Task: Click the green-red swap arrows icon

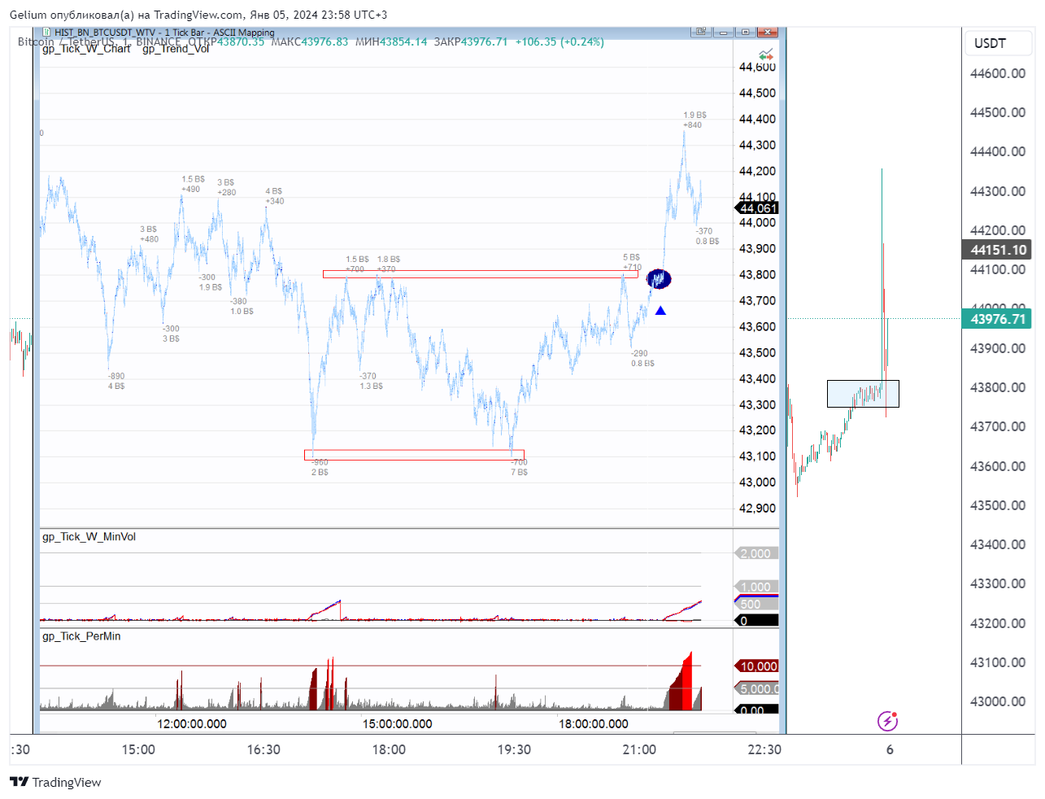Action: (765, 55)
